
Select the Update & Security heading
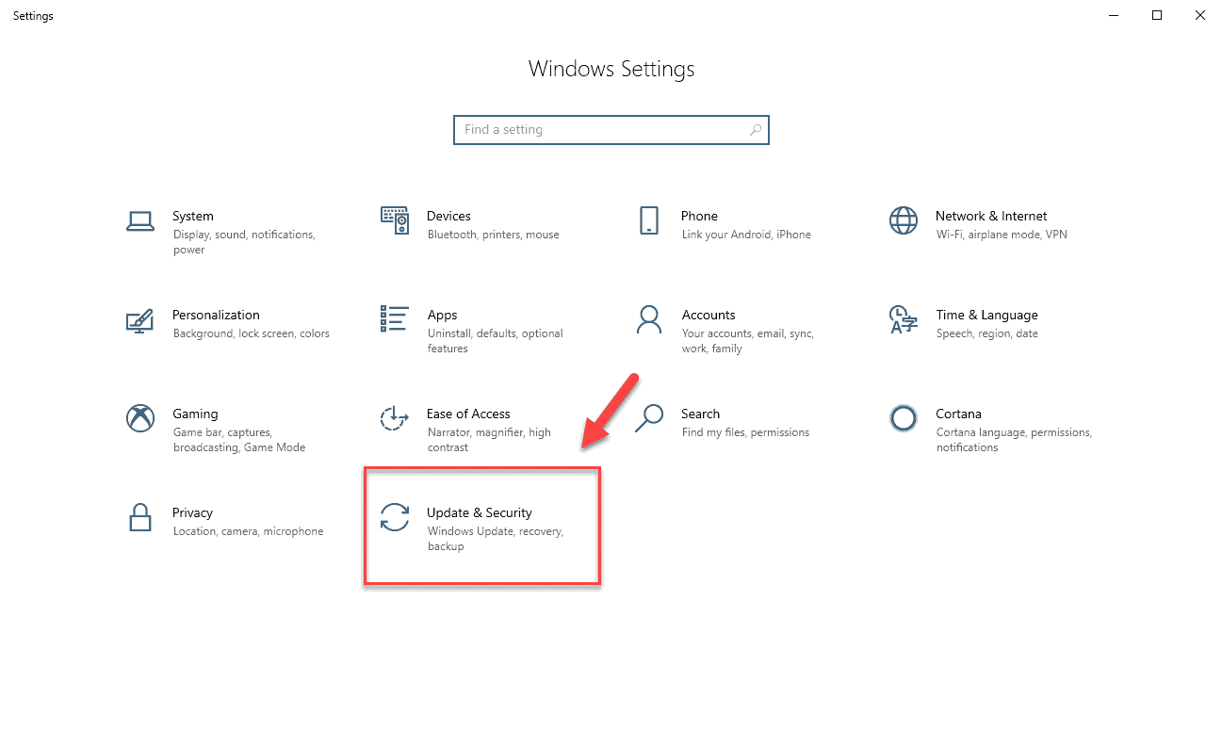point(480,513)
